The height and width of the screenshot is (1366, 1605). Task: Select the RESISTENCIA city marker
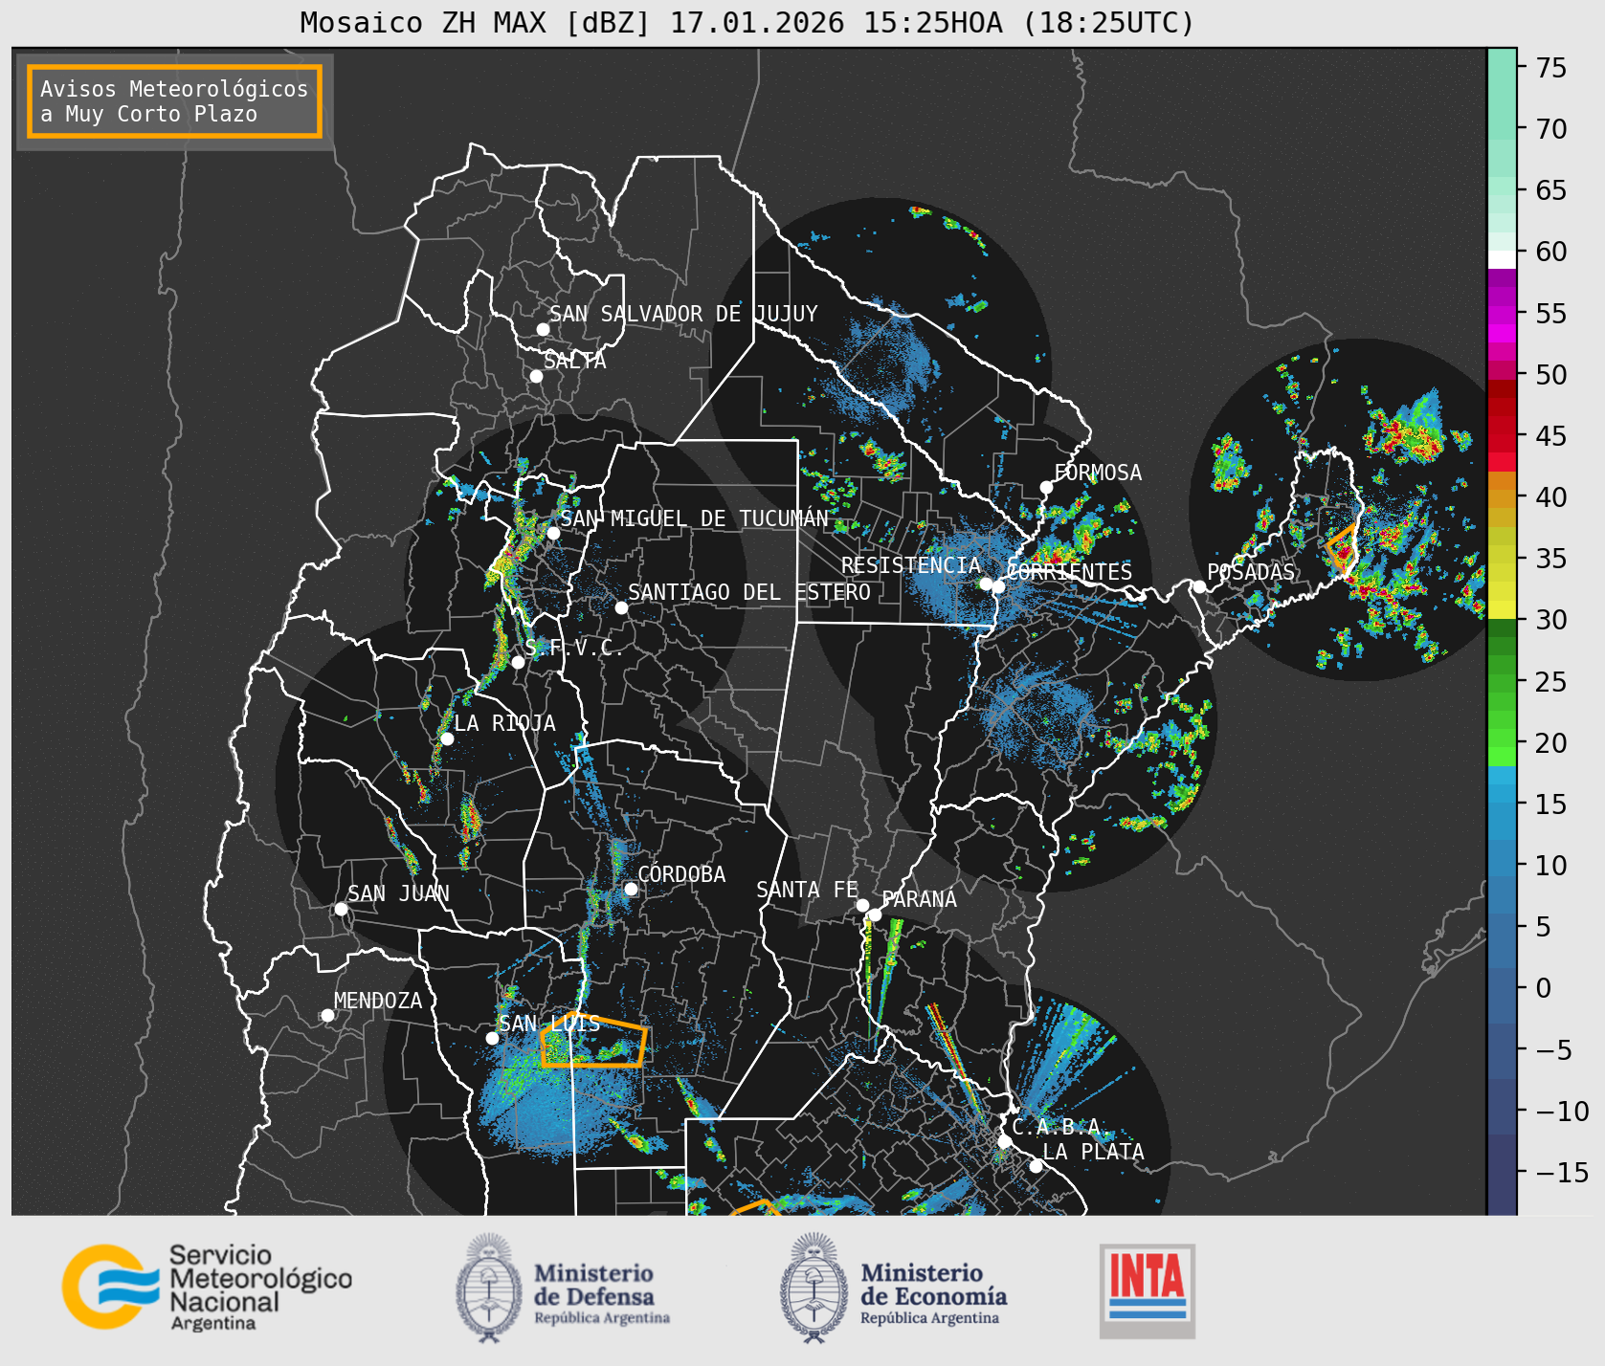(986, 584)
